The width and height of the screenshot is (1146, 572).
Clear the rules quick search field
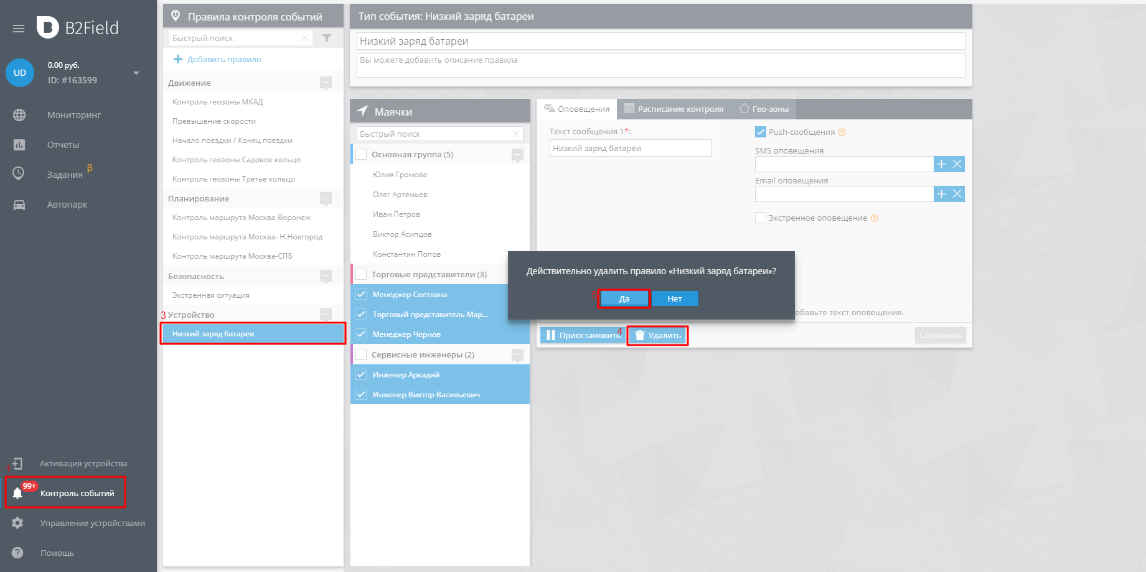(305, 38)
